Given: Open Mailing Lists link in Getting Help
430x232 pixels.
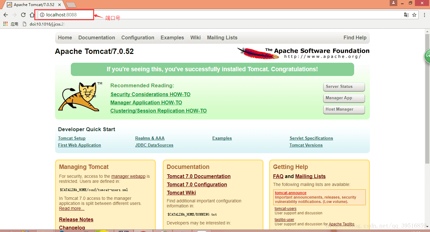Looking at the screenshot, I should [x=310, y=176].
